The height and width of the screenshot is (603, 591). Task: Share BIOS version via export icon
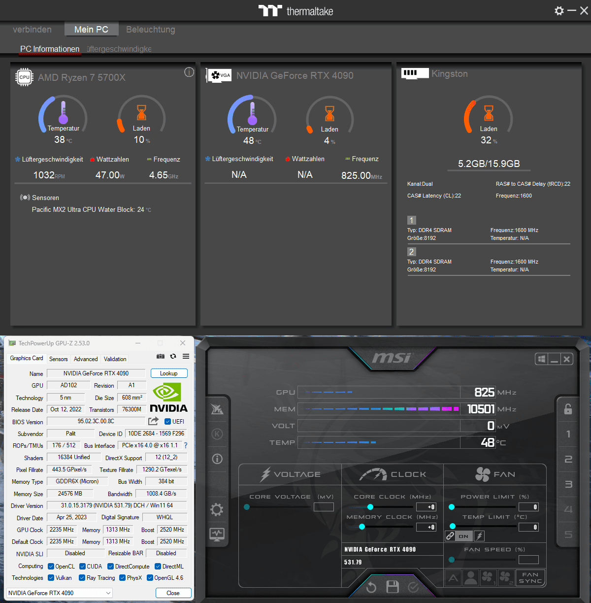tap(154, 421)
